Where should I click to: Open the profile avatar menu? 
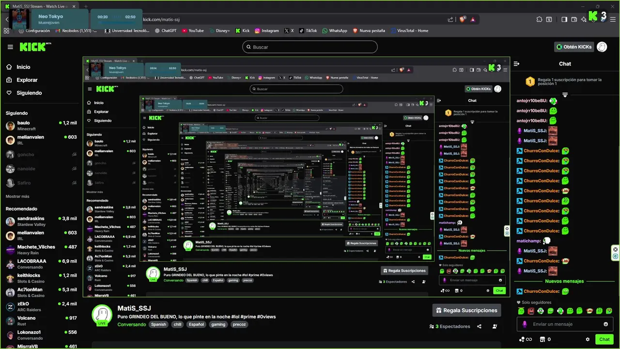pyautogui.click(x=602, y=47)
